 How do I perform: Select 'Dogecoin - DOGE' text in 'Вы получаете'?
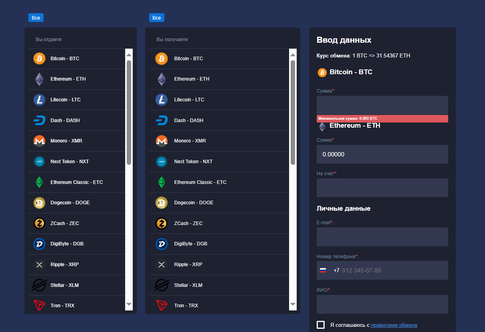point(194,203)
